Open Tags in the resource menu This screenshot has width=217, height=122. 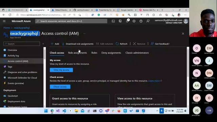[10, 67]
